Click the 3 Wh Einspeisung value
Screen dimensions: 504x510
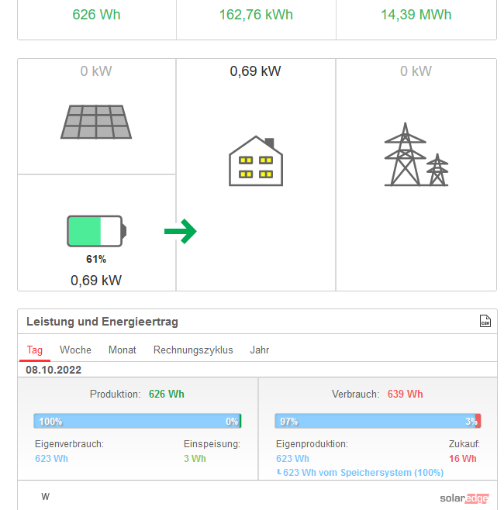point(195,458)
